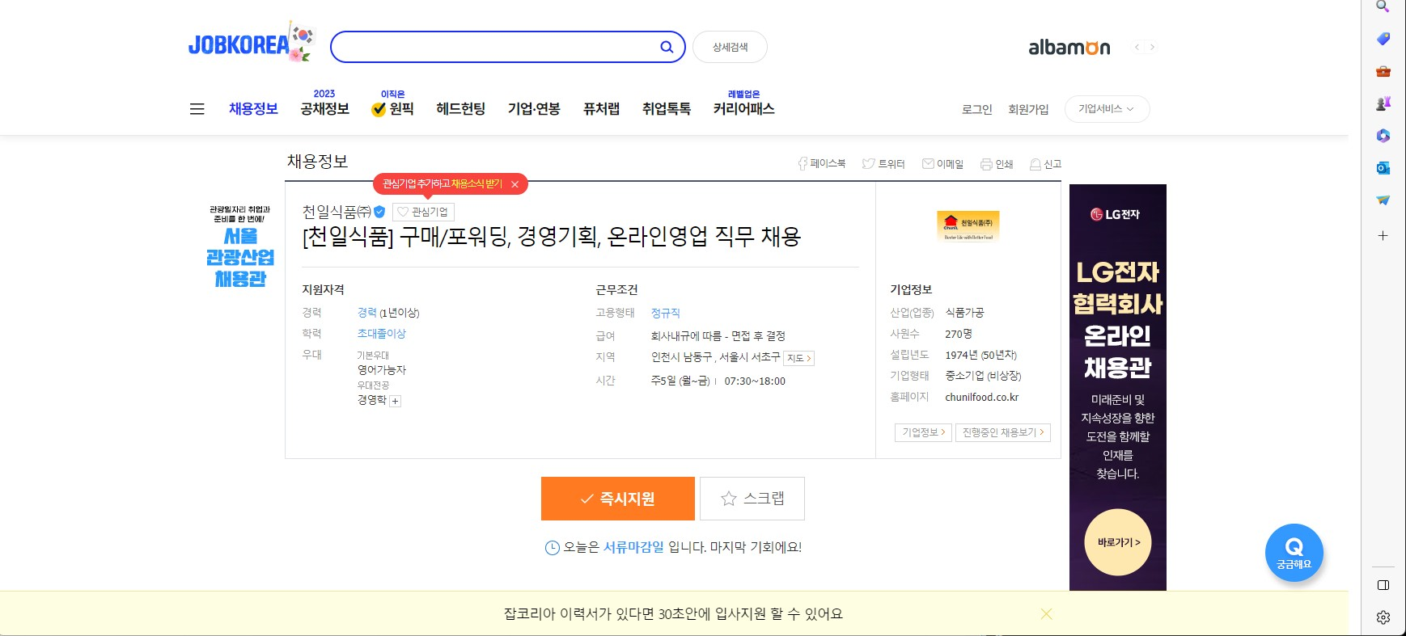
Task: Click browser sidebar split-screen panel icon
Action: point(1383,585)
